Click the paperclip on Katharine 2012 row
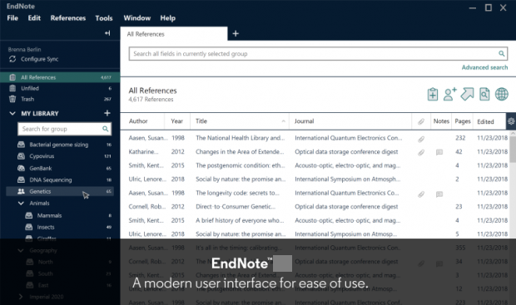The image size is (516, 305). pos(421,152)
